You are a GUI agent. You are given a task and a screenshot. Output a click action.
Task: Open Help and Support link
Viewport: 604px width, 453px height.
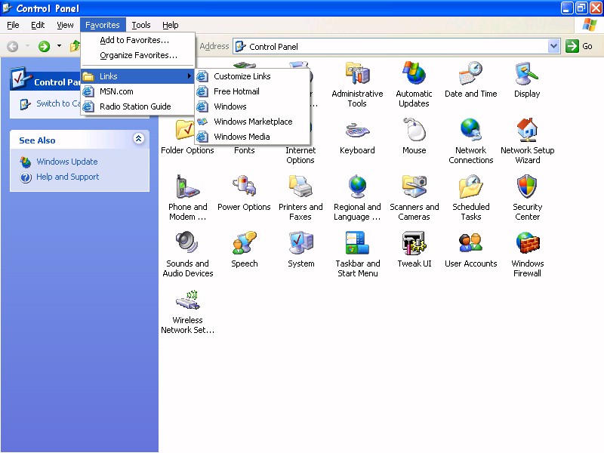tap(67, 177)
